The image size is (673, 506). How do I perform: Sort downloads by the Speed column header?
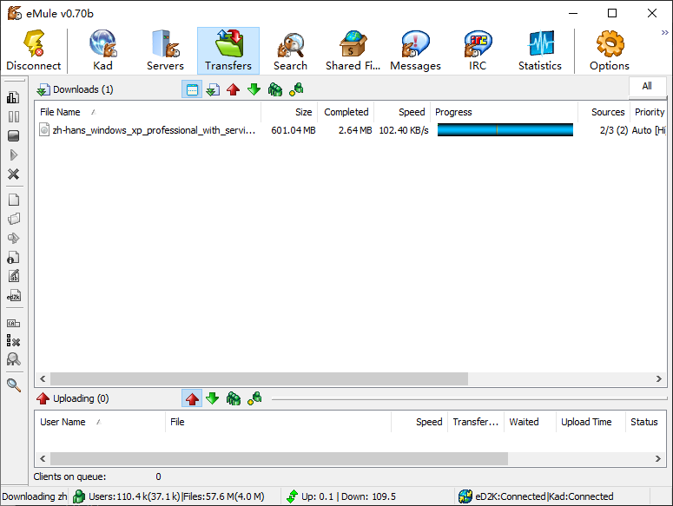point(412,112)
